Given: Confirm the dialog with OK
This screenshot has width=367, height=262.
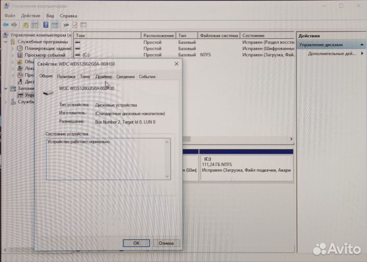Looking at the screenshot, I should point(136,243).
